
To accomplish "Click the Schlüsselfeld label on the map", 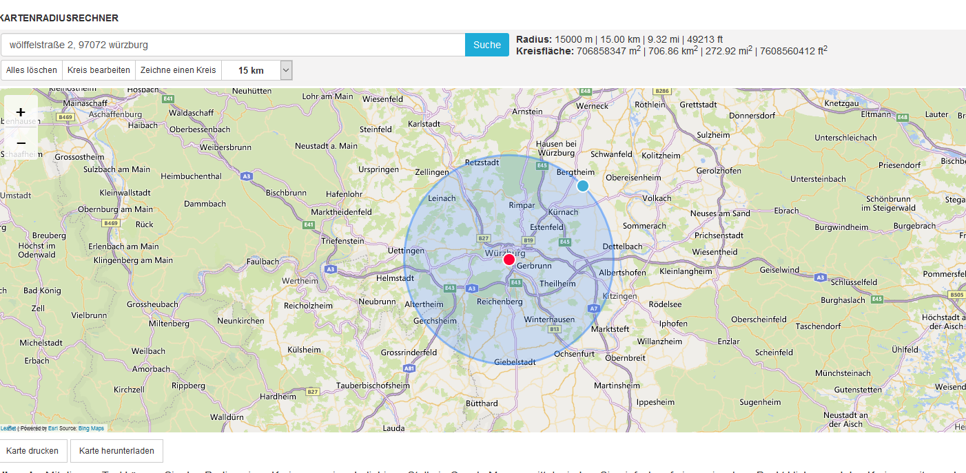I will tap(854, 282).
